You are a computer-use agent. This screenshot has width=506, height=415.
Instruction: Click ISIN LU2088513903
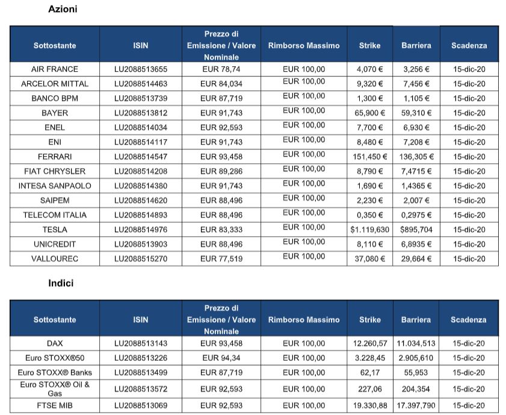click(141, 244)
